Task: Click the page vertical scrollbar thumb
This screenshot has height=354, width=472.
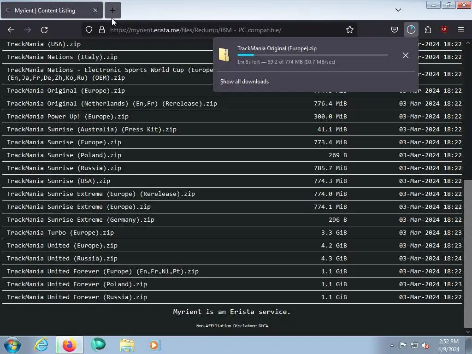Action: coord(468,254)
